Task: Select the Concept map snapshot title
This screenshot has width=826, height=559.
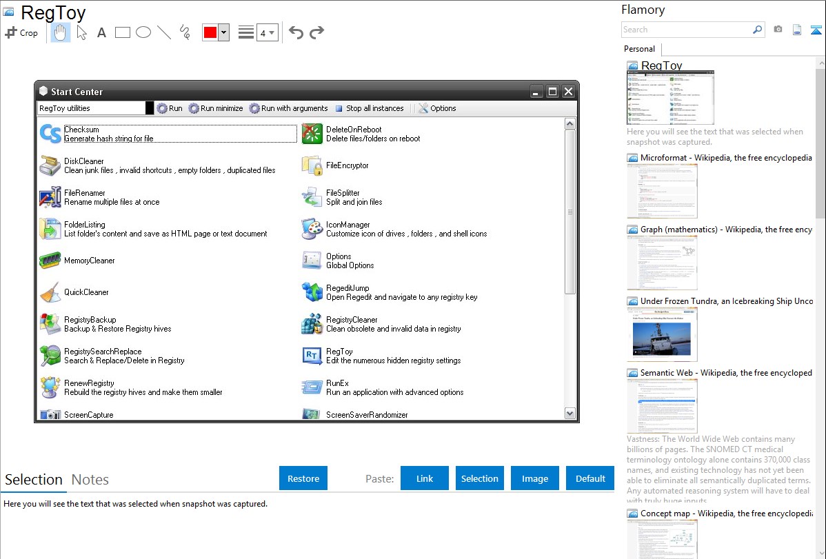Action: click(727, 514)
